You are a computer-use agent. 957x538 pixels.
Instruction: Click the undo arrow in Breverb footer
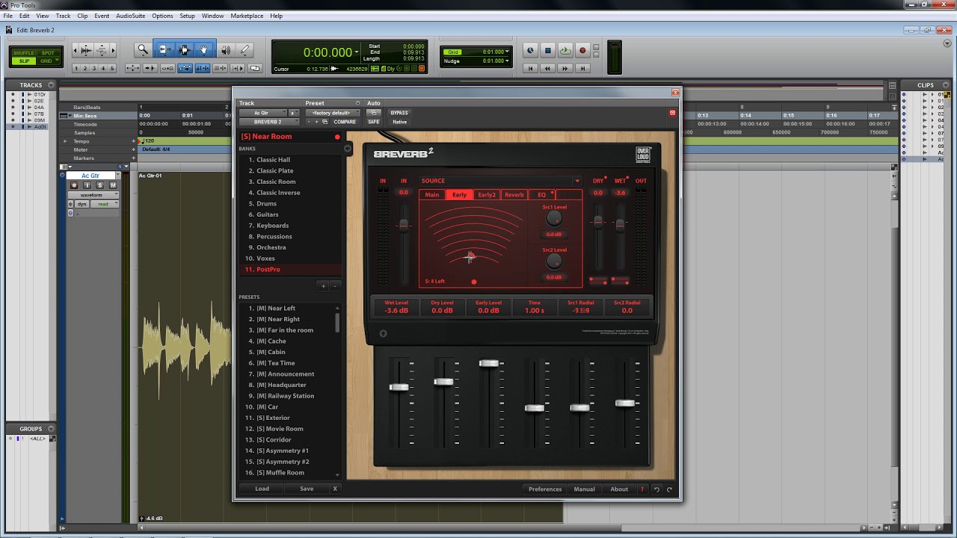pyautogui.click(x=656, y=489)
